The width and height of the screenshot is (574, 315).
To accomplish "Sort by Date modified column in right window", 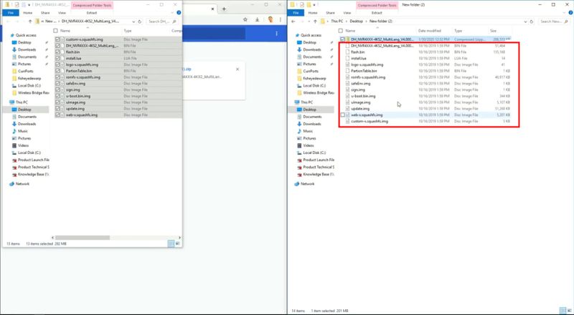I will [x=429, y=31].
